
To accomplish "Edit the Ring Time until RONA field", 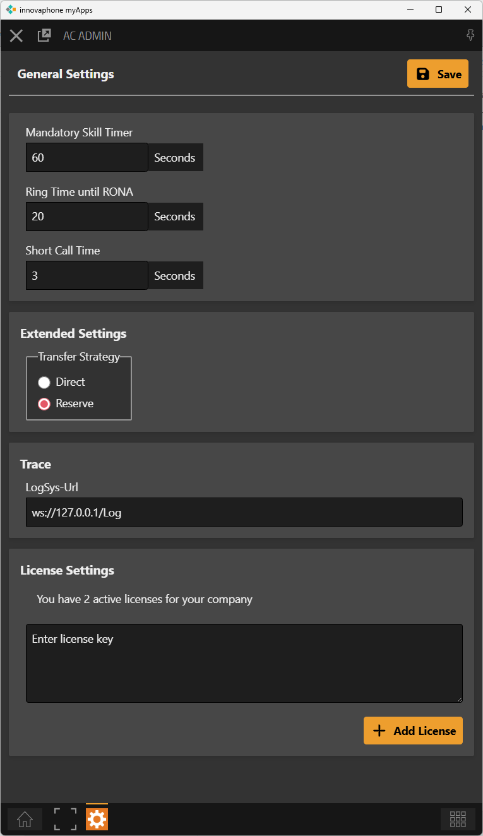I will 86,217.
